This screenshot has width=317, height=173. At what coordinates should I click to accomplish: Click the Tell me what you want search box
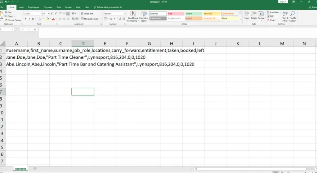click(x=108, y=7)
